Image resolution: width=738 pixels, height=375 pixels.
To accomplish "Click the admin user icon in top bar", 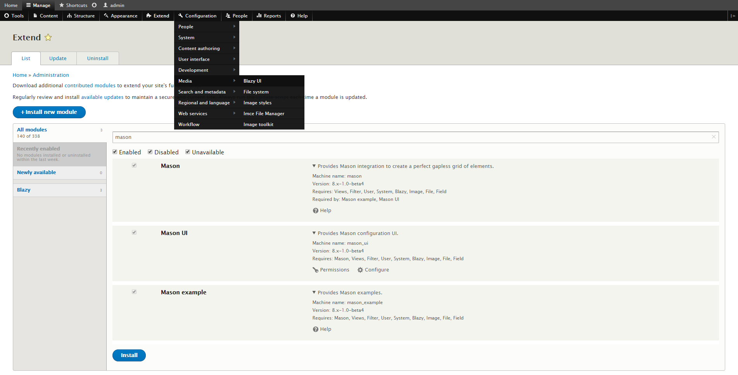I will pos(105,5).
